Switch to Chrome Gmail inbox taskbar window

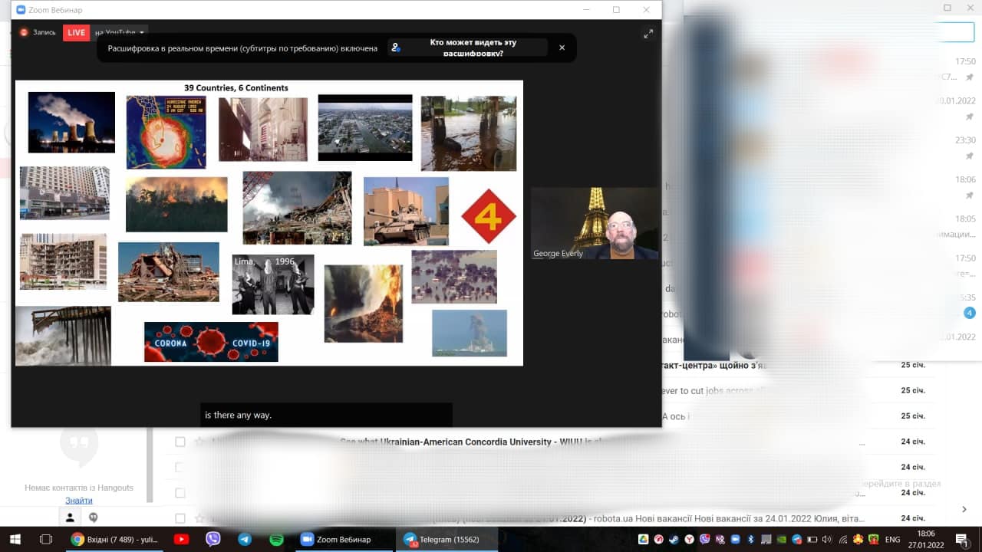coord(114,539)
